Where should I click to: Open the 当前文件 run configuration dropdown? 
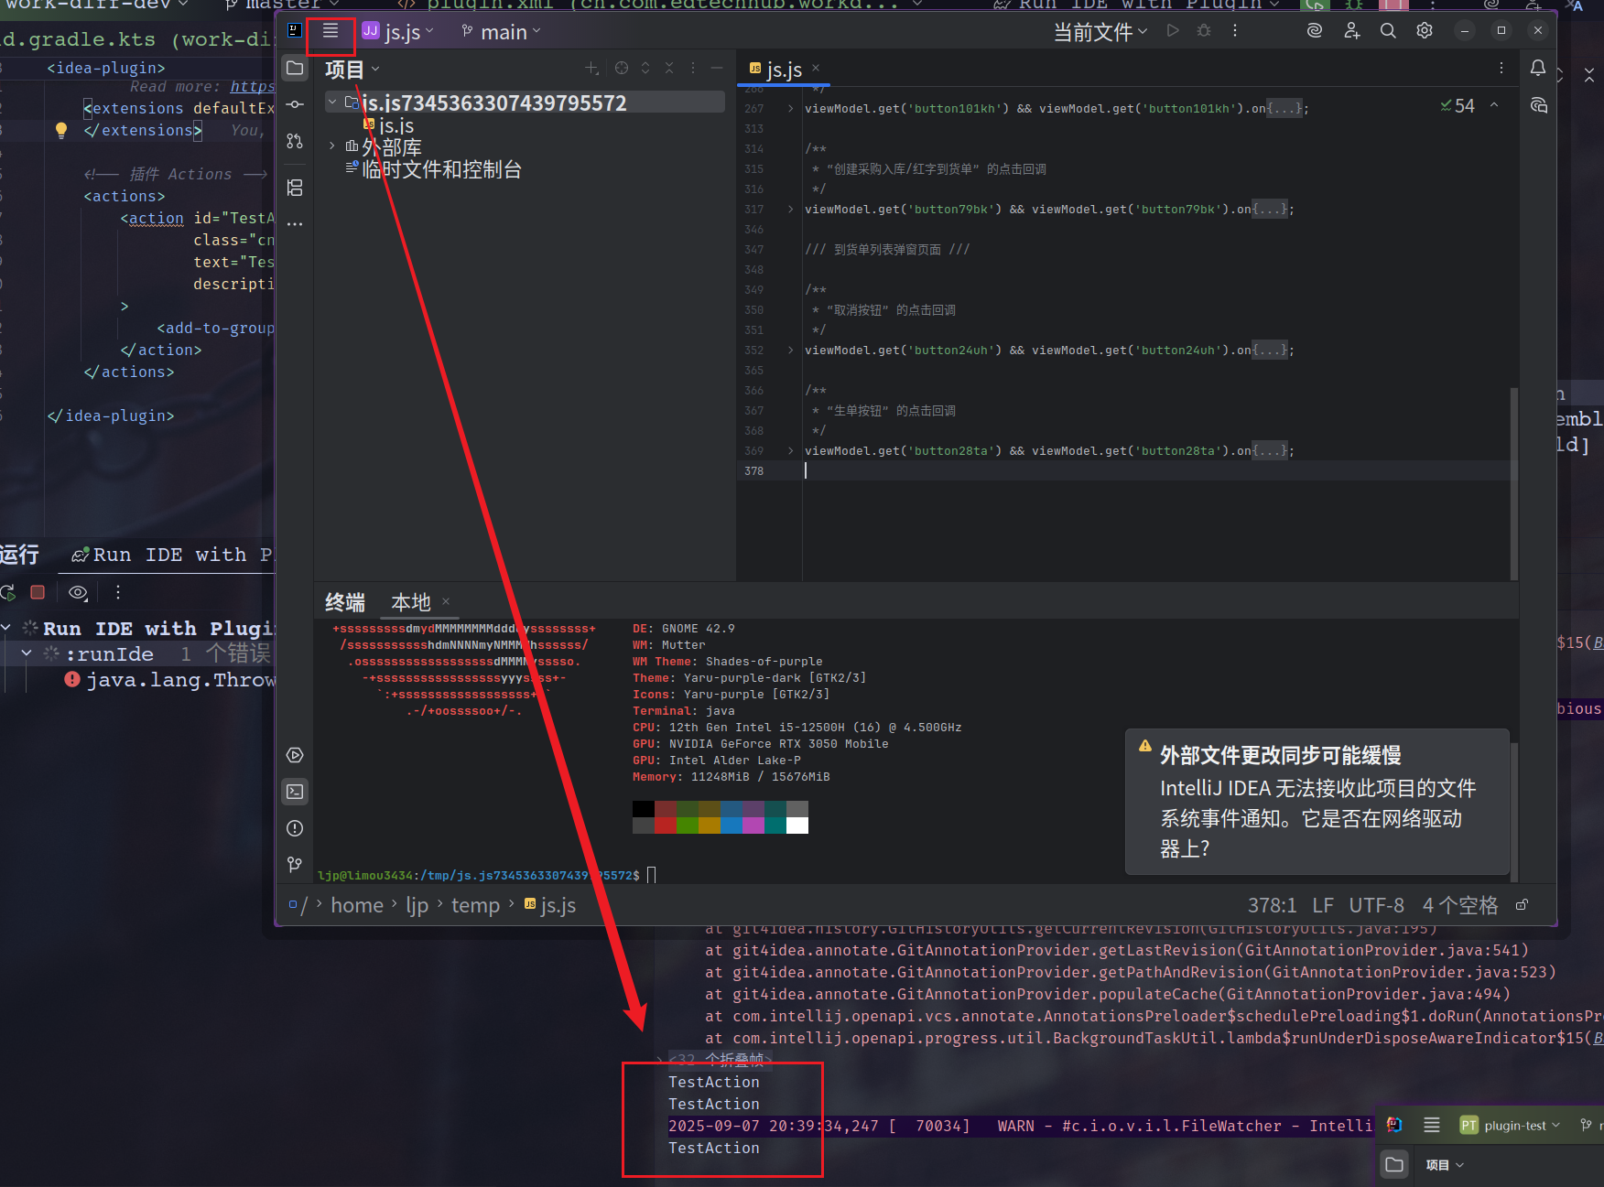click(x=1100, y=32)
